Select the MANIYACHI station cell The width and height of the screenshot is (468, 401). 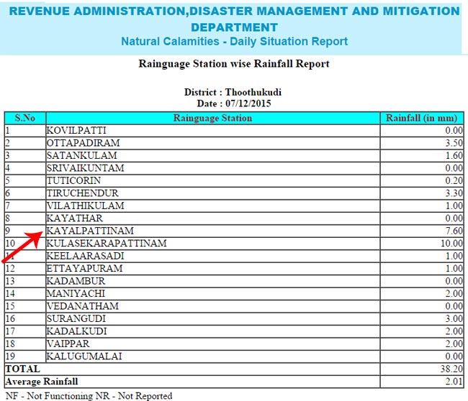coord(213,294)
